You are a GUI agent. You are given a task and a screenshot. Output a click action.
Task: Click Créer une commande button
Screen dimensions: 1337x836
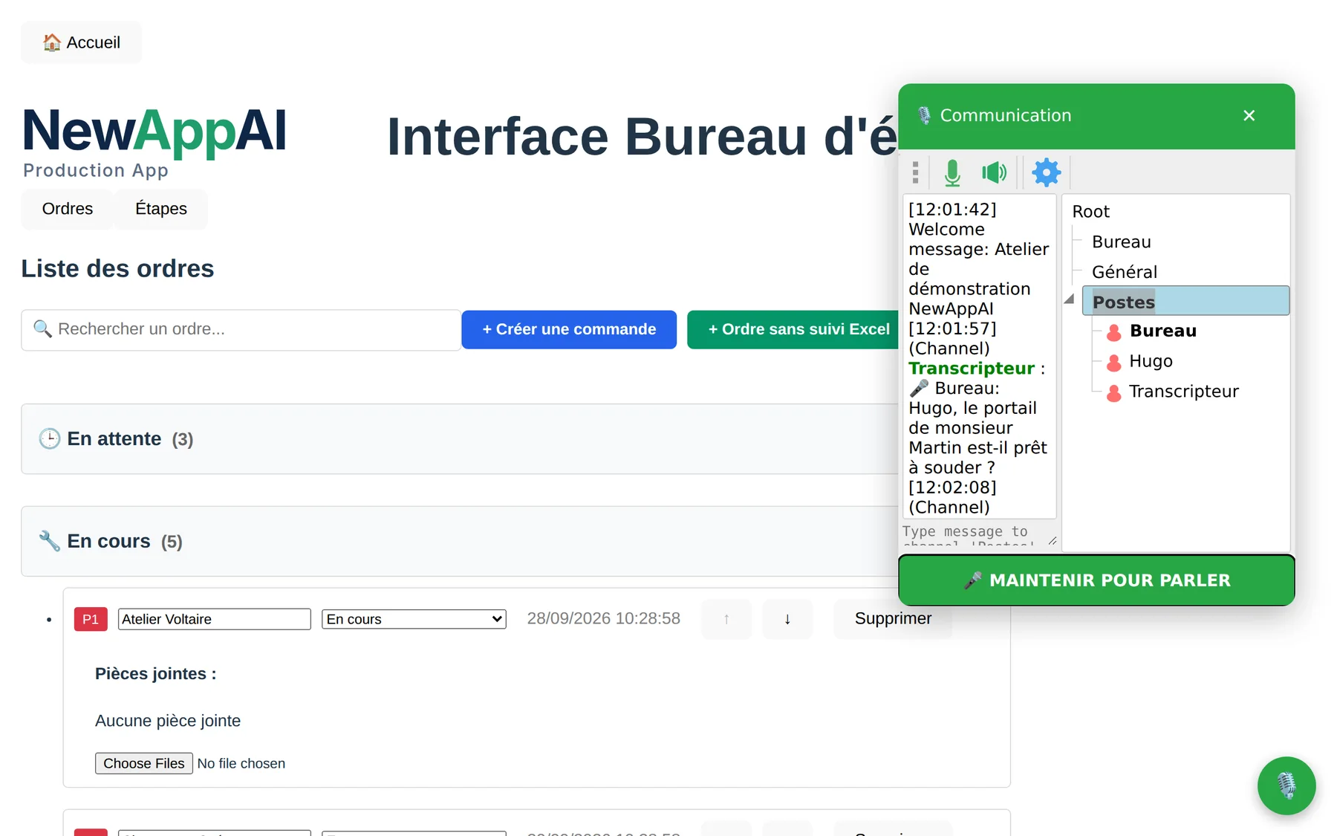tap(569, 329)
